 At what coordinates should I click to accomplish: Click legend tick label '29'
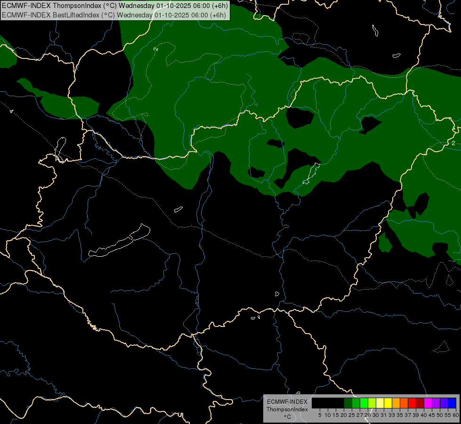367,415
